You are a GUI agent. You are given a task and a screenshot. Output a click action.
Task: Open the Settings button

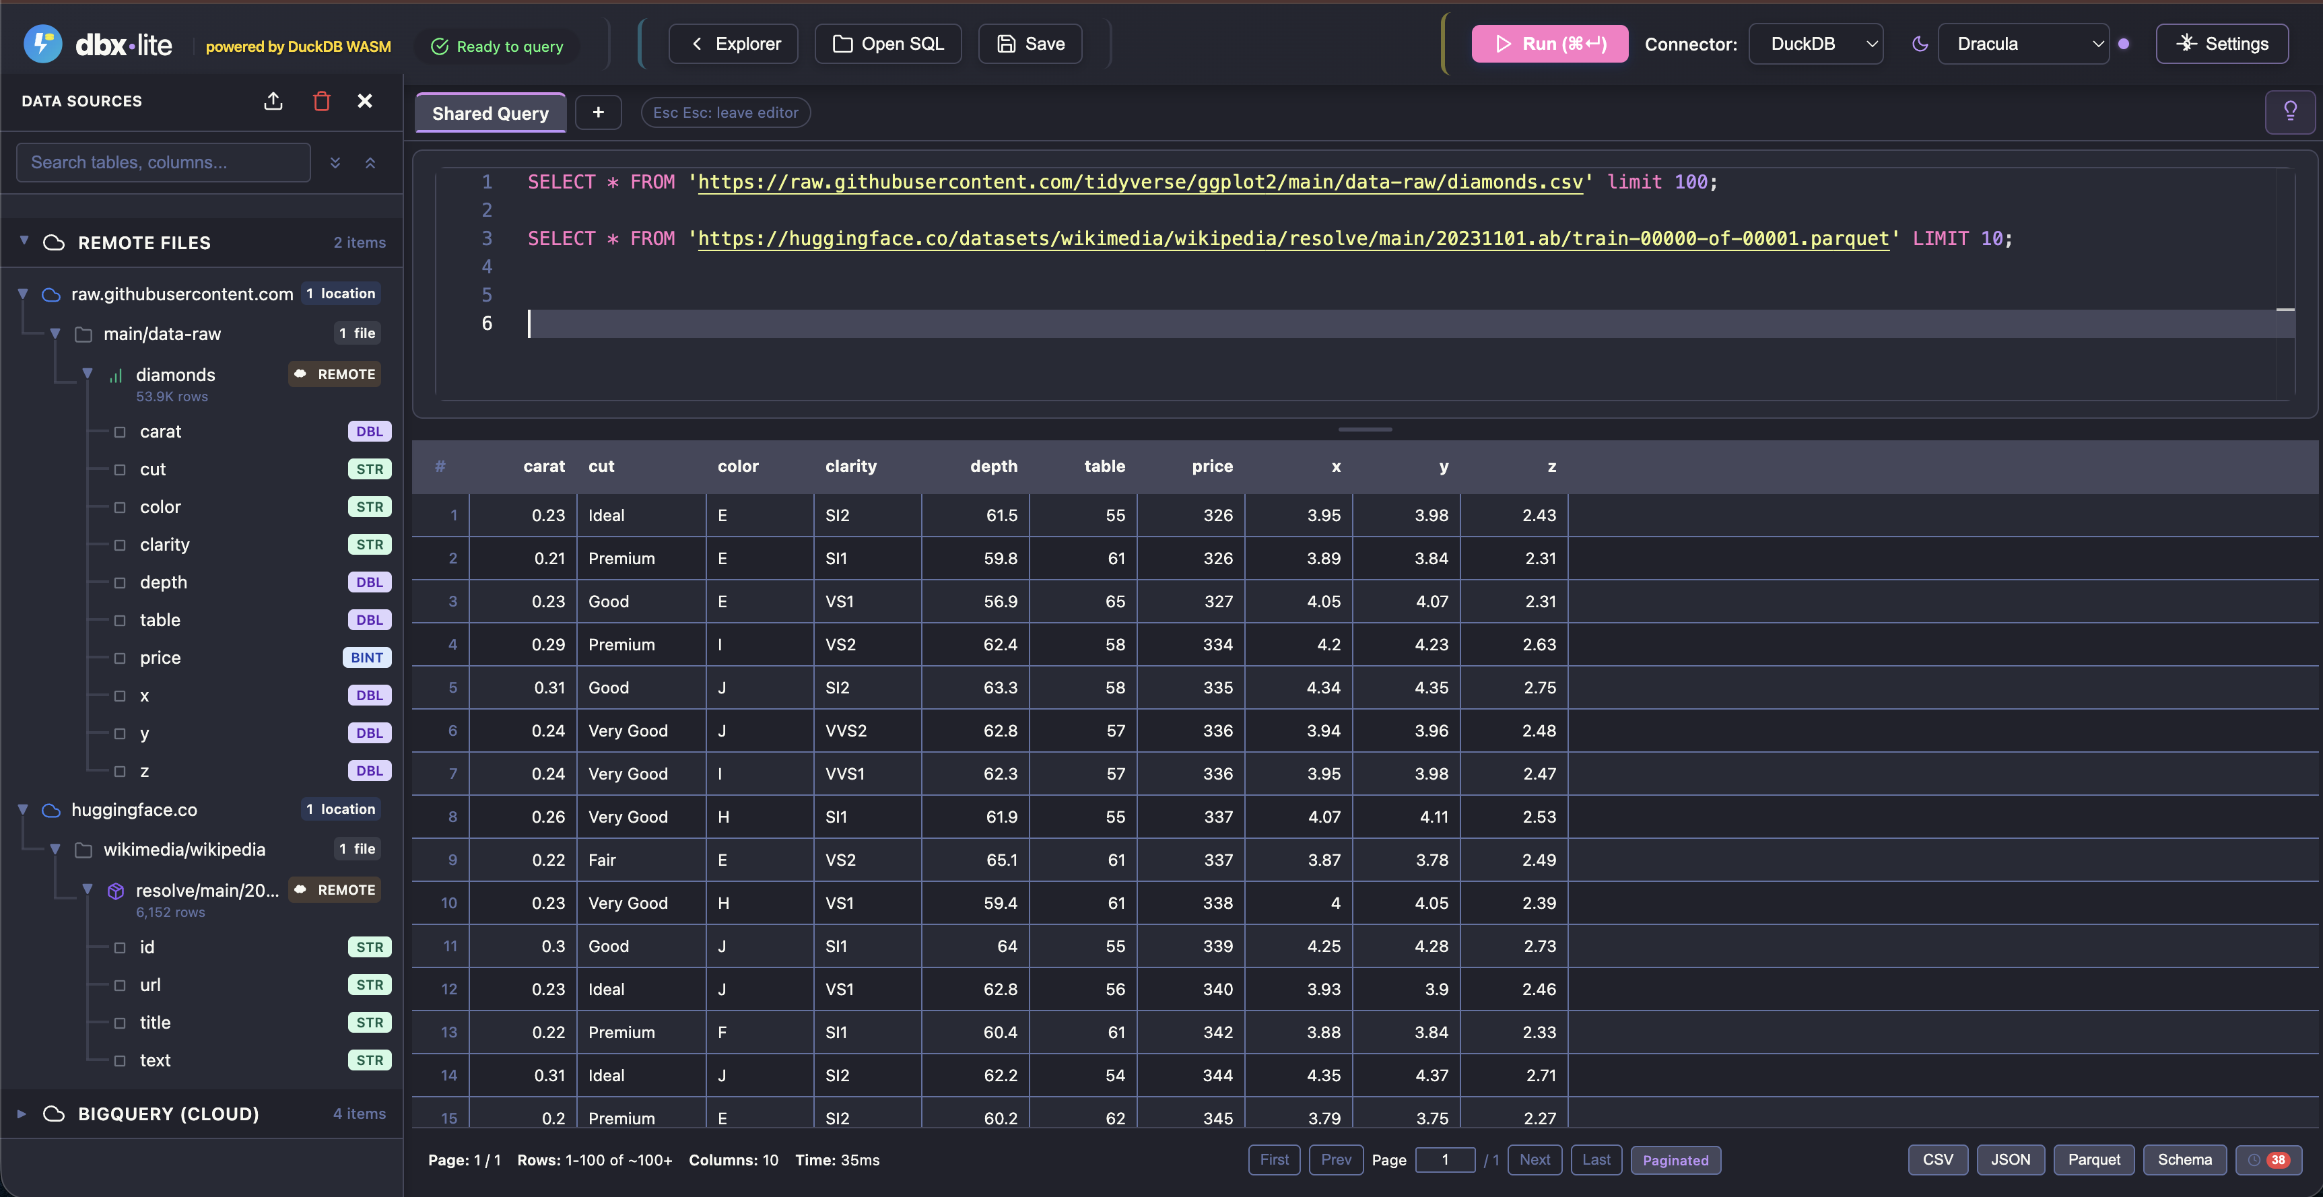[2222, 44]
